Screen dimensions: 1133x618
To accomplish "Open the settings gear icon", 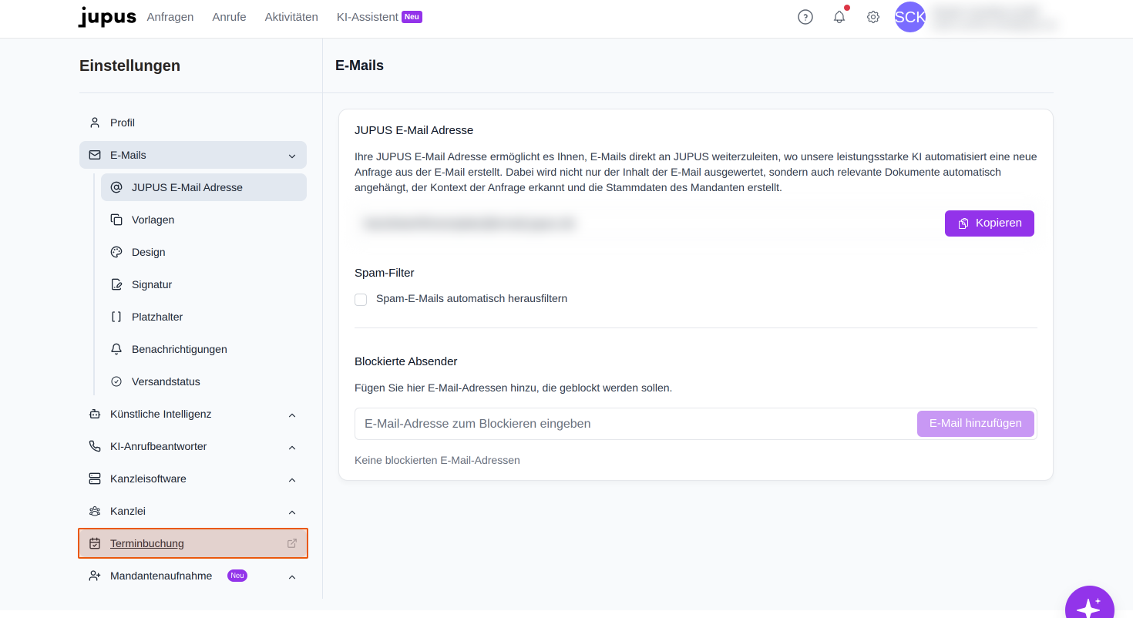I will click(x=873, y=17).
